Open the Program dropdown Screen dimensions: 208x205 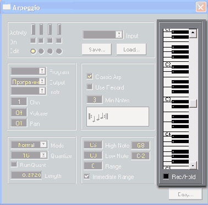tap(29, 71)
